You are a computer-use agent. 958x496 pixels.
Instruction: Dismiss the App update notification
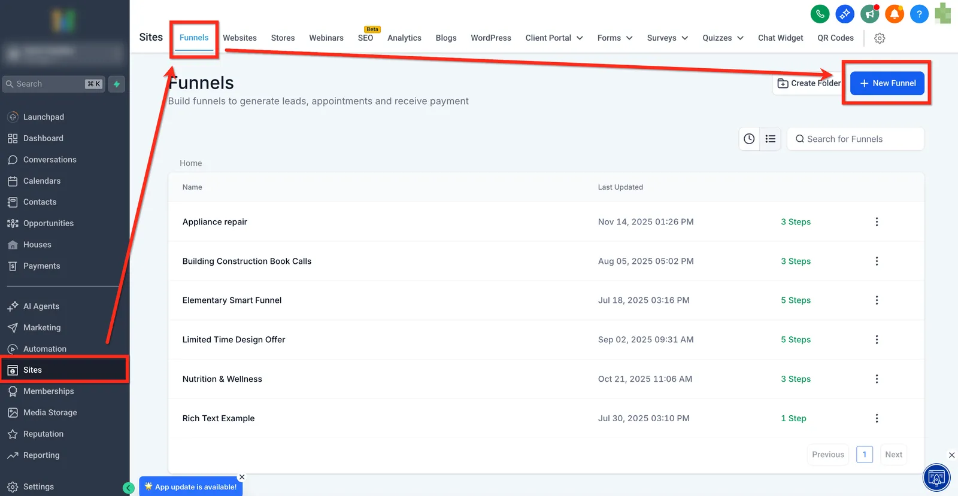[x=242, y=477]
